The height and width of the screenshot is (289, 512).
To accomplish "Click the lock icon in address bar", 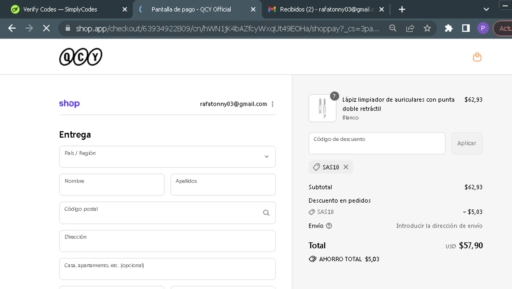I will pyautogui.click(x=68, y=28).
